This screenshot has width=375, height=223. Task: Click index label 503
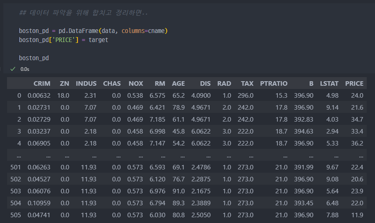[16, 191]
